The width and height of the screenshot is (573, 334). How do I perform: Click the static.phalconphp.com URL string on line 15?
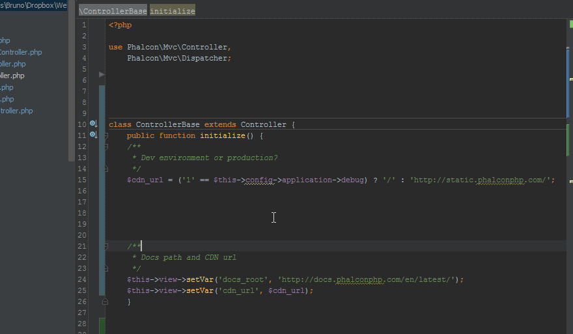click(x=482, y=180)
